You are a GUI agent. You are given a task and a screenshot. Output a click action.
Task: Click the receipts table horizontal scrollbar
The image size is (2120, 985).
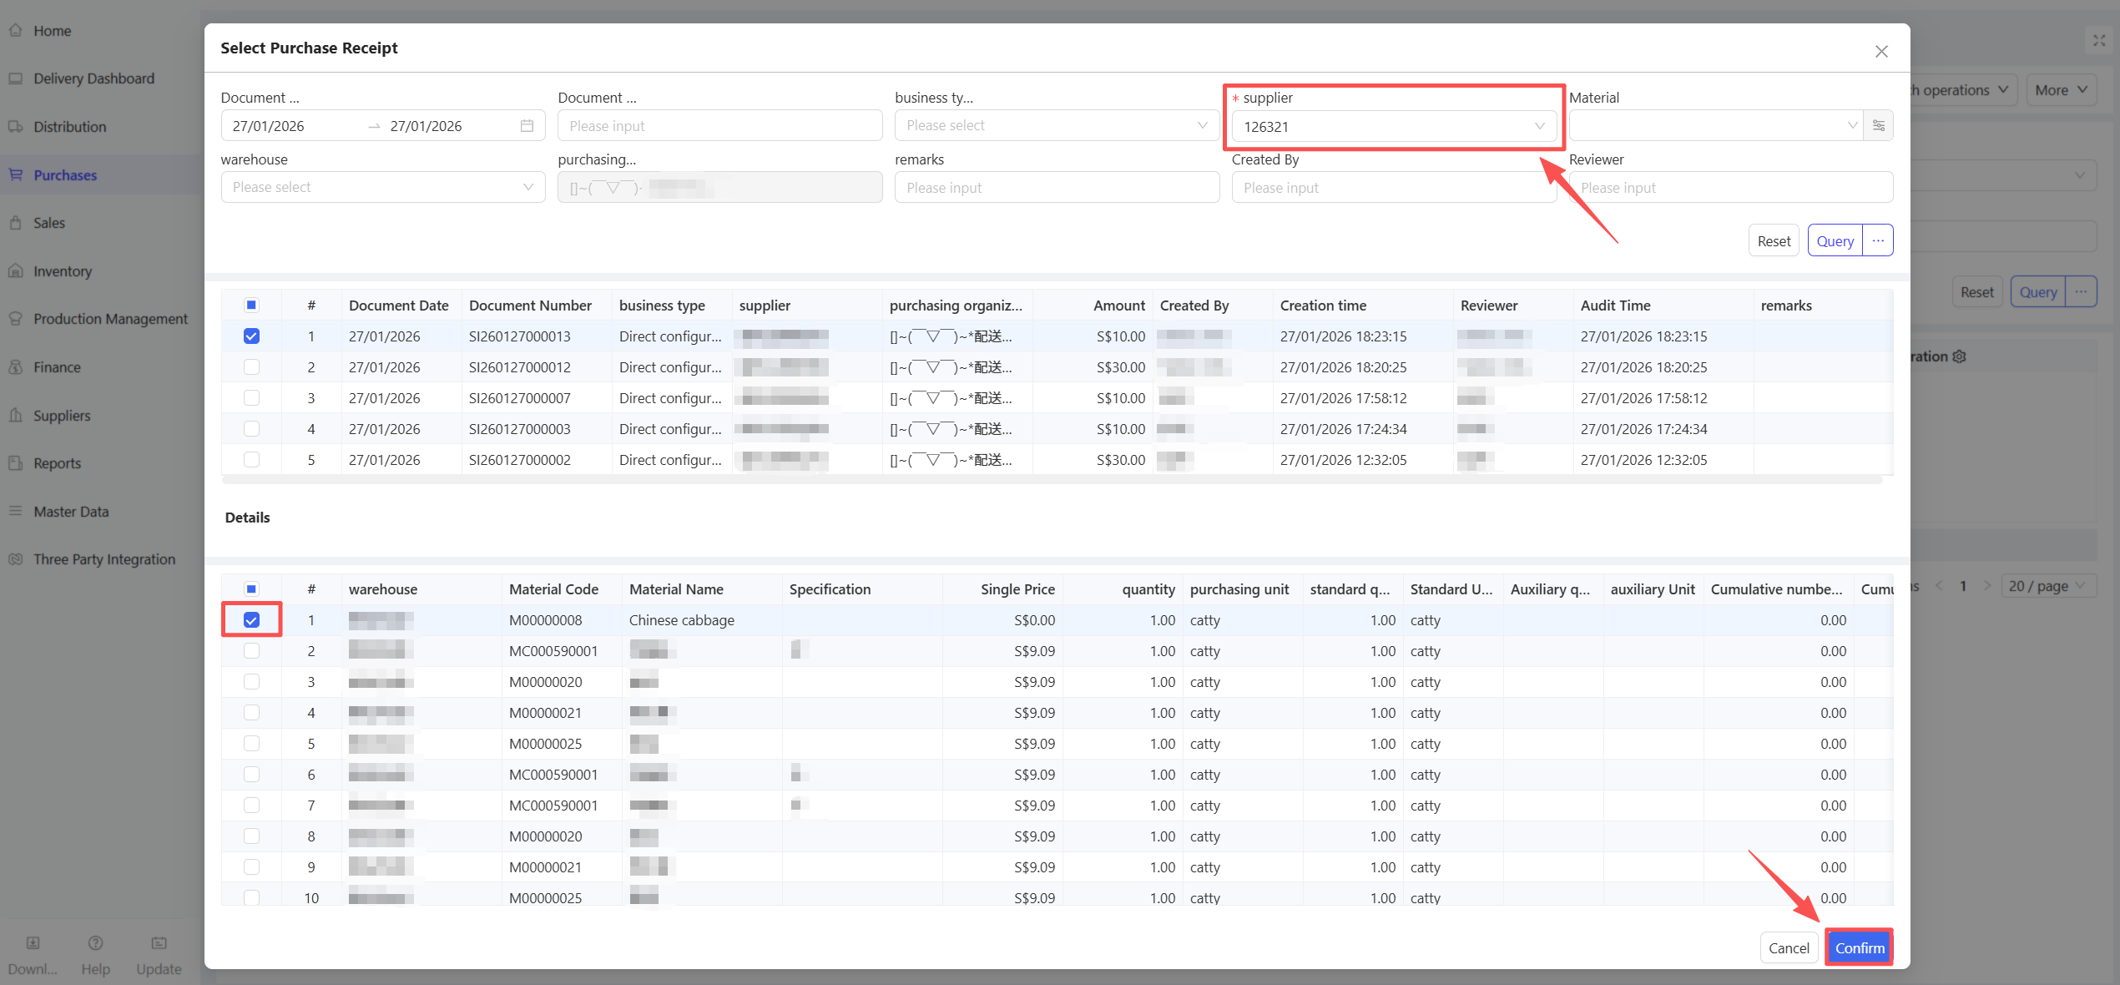1052,480
